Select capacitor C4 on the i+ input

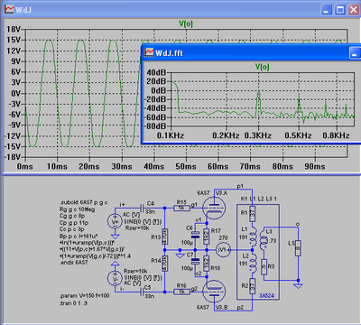coord(142,208)
